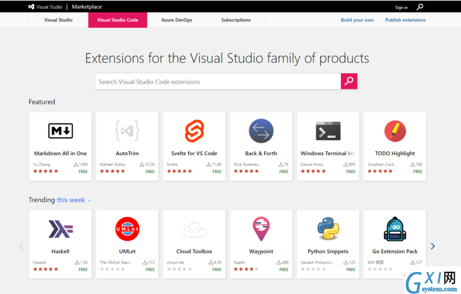Open the Waypoint title link
Viewport: 461px width, 294px height.
(261, 251)
